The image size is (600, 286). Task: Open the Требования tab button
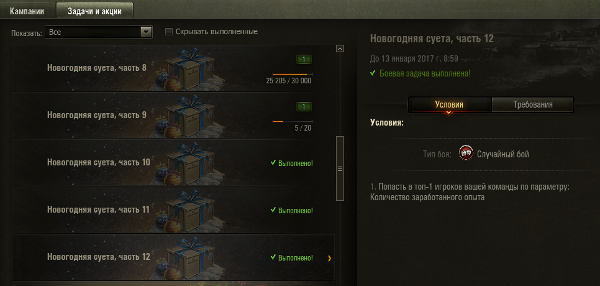(532, 104)
